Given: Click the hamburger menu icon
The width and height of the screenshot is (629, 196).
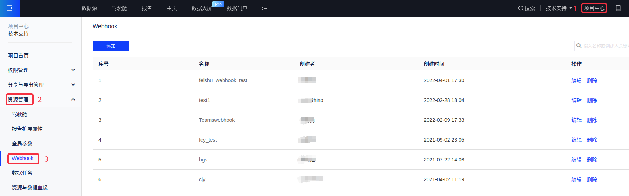Looking at the screenshot, I should [x=10, y=8].
